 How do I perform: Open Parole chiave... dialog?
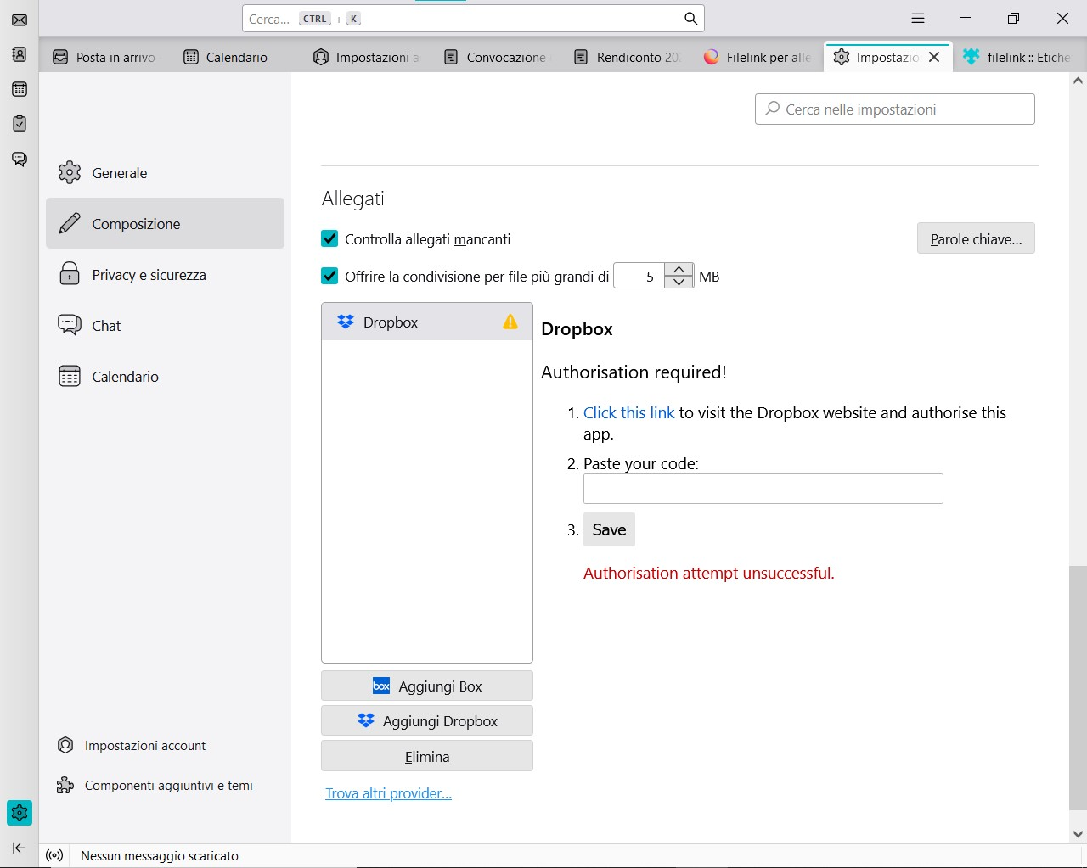976,238
